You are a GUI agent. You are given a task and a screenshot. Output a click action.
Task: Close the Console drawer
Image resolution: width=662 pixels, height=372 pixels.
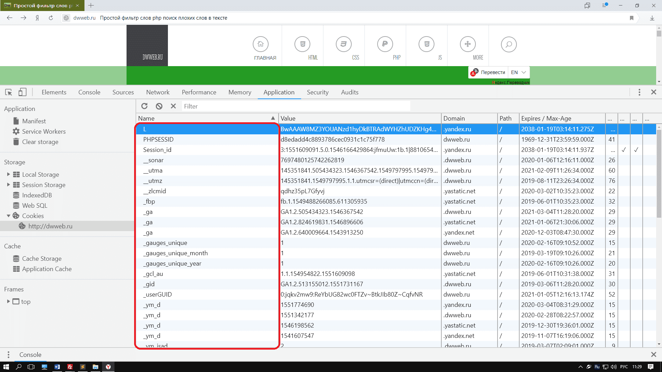pos(653,354)
